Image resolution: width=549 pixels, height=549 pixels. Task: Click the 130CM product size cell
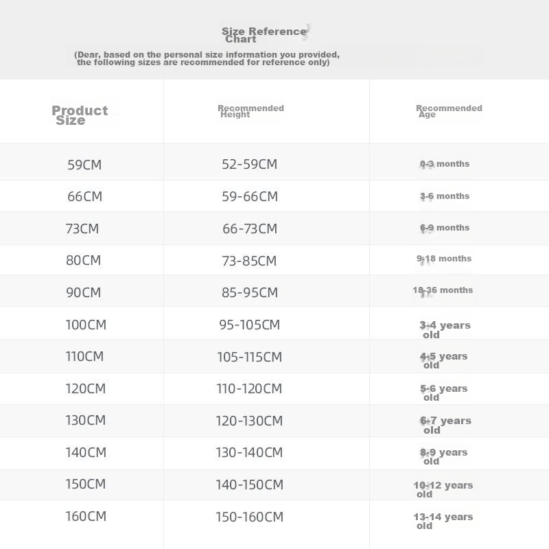coord(85,420)
